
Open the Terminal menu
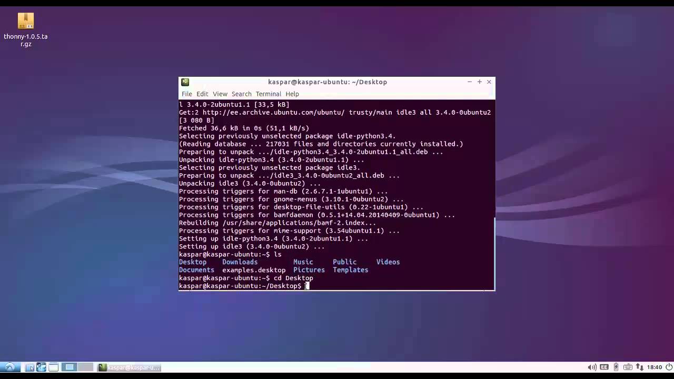[269, 94]
